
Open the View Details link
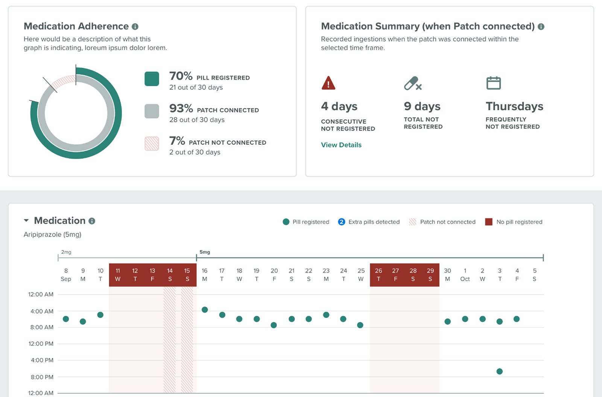click(x=341, y=145)
